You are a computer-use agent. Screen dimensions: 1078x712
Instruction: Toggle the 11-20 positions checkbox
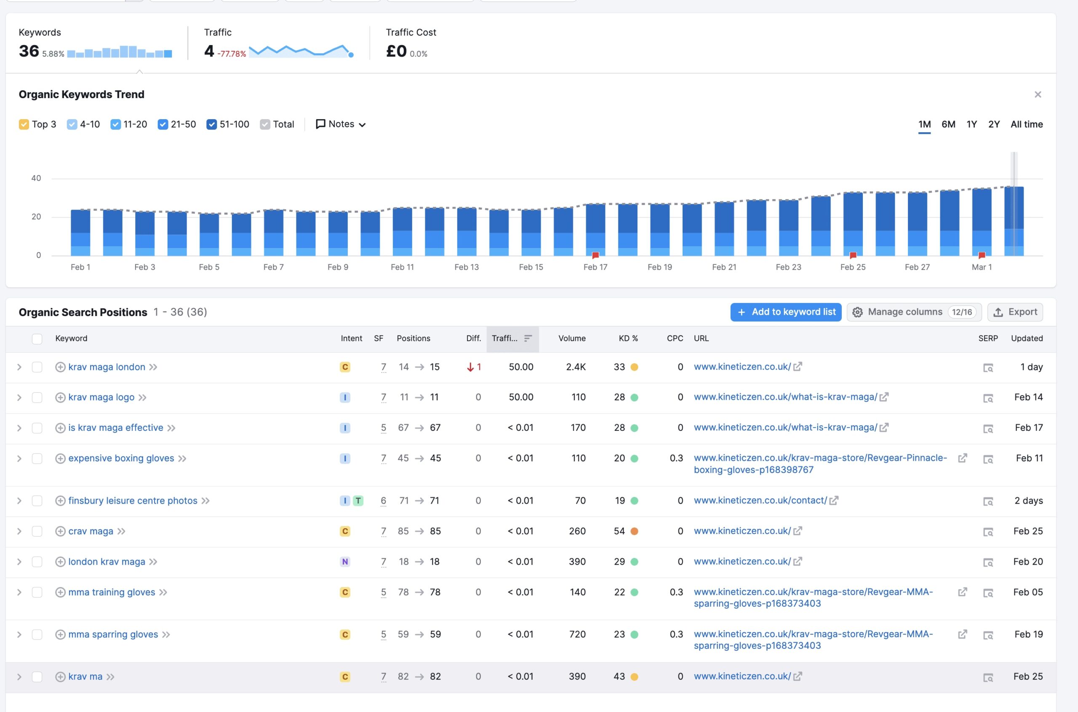click(115, 124)
